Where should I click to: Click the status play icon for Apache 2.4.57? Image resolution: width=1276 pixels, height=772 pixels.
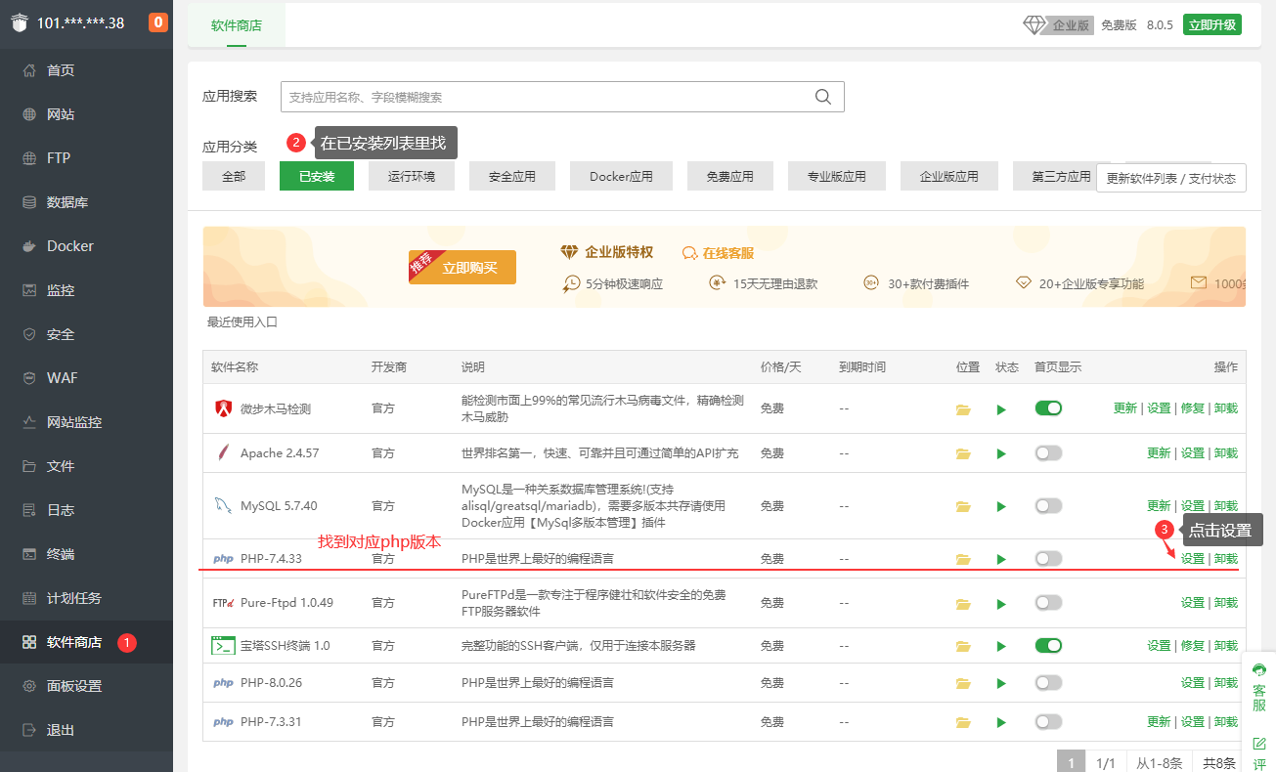pyautogui.click(x=1001, y=453)
